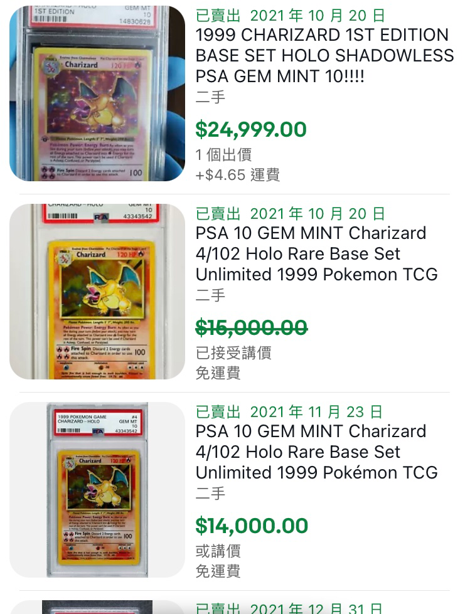The width and height of the screenshot is (470, 614).
Task: Open October 20 'PSA 10 GEM MINT Charizard' title
Action: [316, 254]
